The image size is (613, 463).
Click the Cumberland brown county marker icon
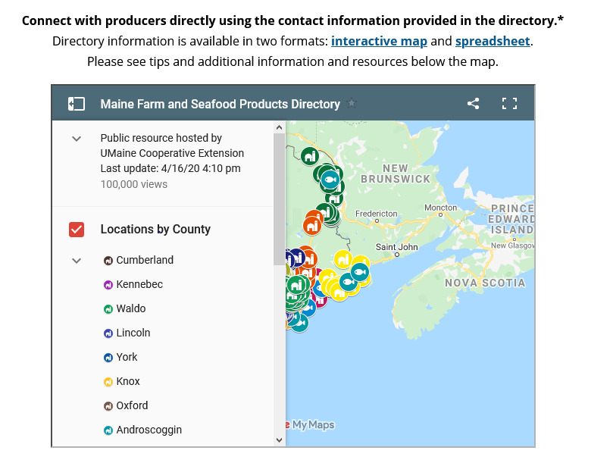coord(108,261)
